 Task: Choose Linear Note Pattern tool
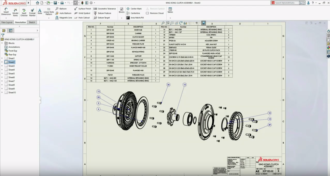49,11
